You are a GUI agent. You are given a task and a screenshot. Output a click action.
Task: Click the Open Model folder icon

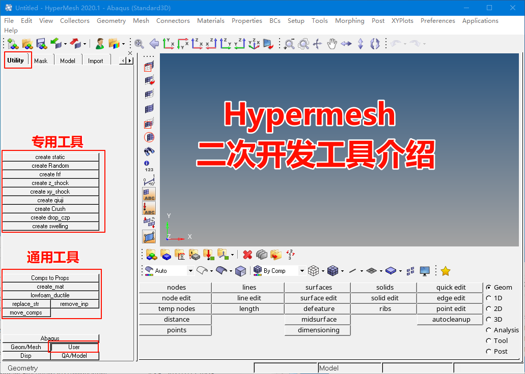point(27,44)
